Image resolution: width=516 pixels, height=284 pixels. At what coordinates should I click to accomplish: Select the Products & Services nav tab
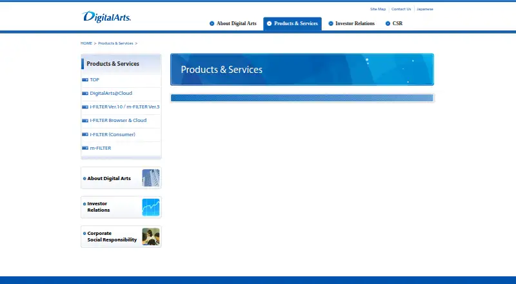click(x=292, y=23)
